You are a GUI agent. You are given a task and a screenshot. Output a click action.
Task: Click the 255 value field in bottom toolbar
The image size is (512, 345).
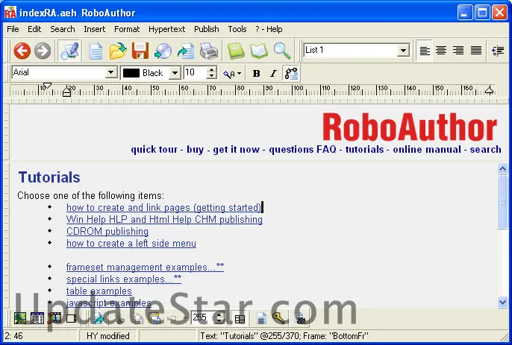pos(203,317)
